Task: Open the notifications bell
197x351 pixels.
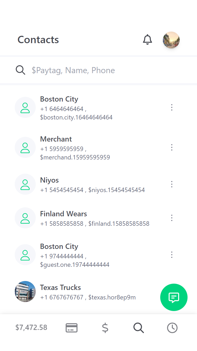Action: (147, 40)
